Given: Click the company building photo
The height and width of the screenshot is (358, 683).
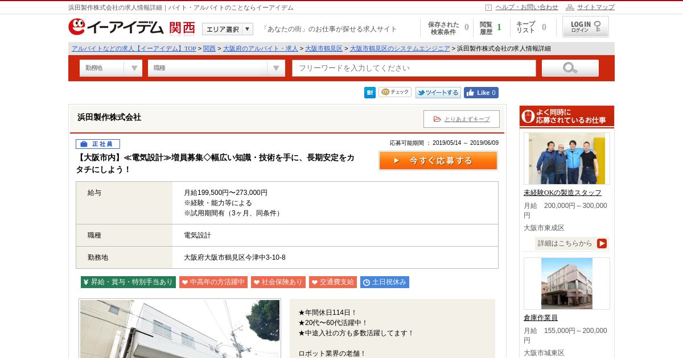Looking at the screenshot, I should click(x=180, y=329).
